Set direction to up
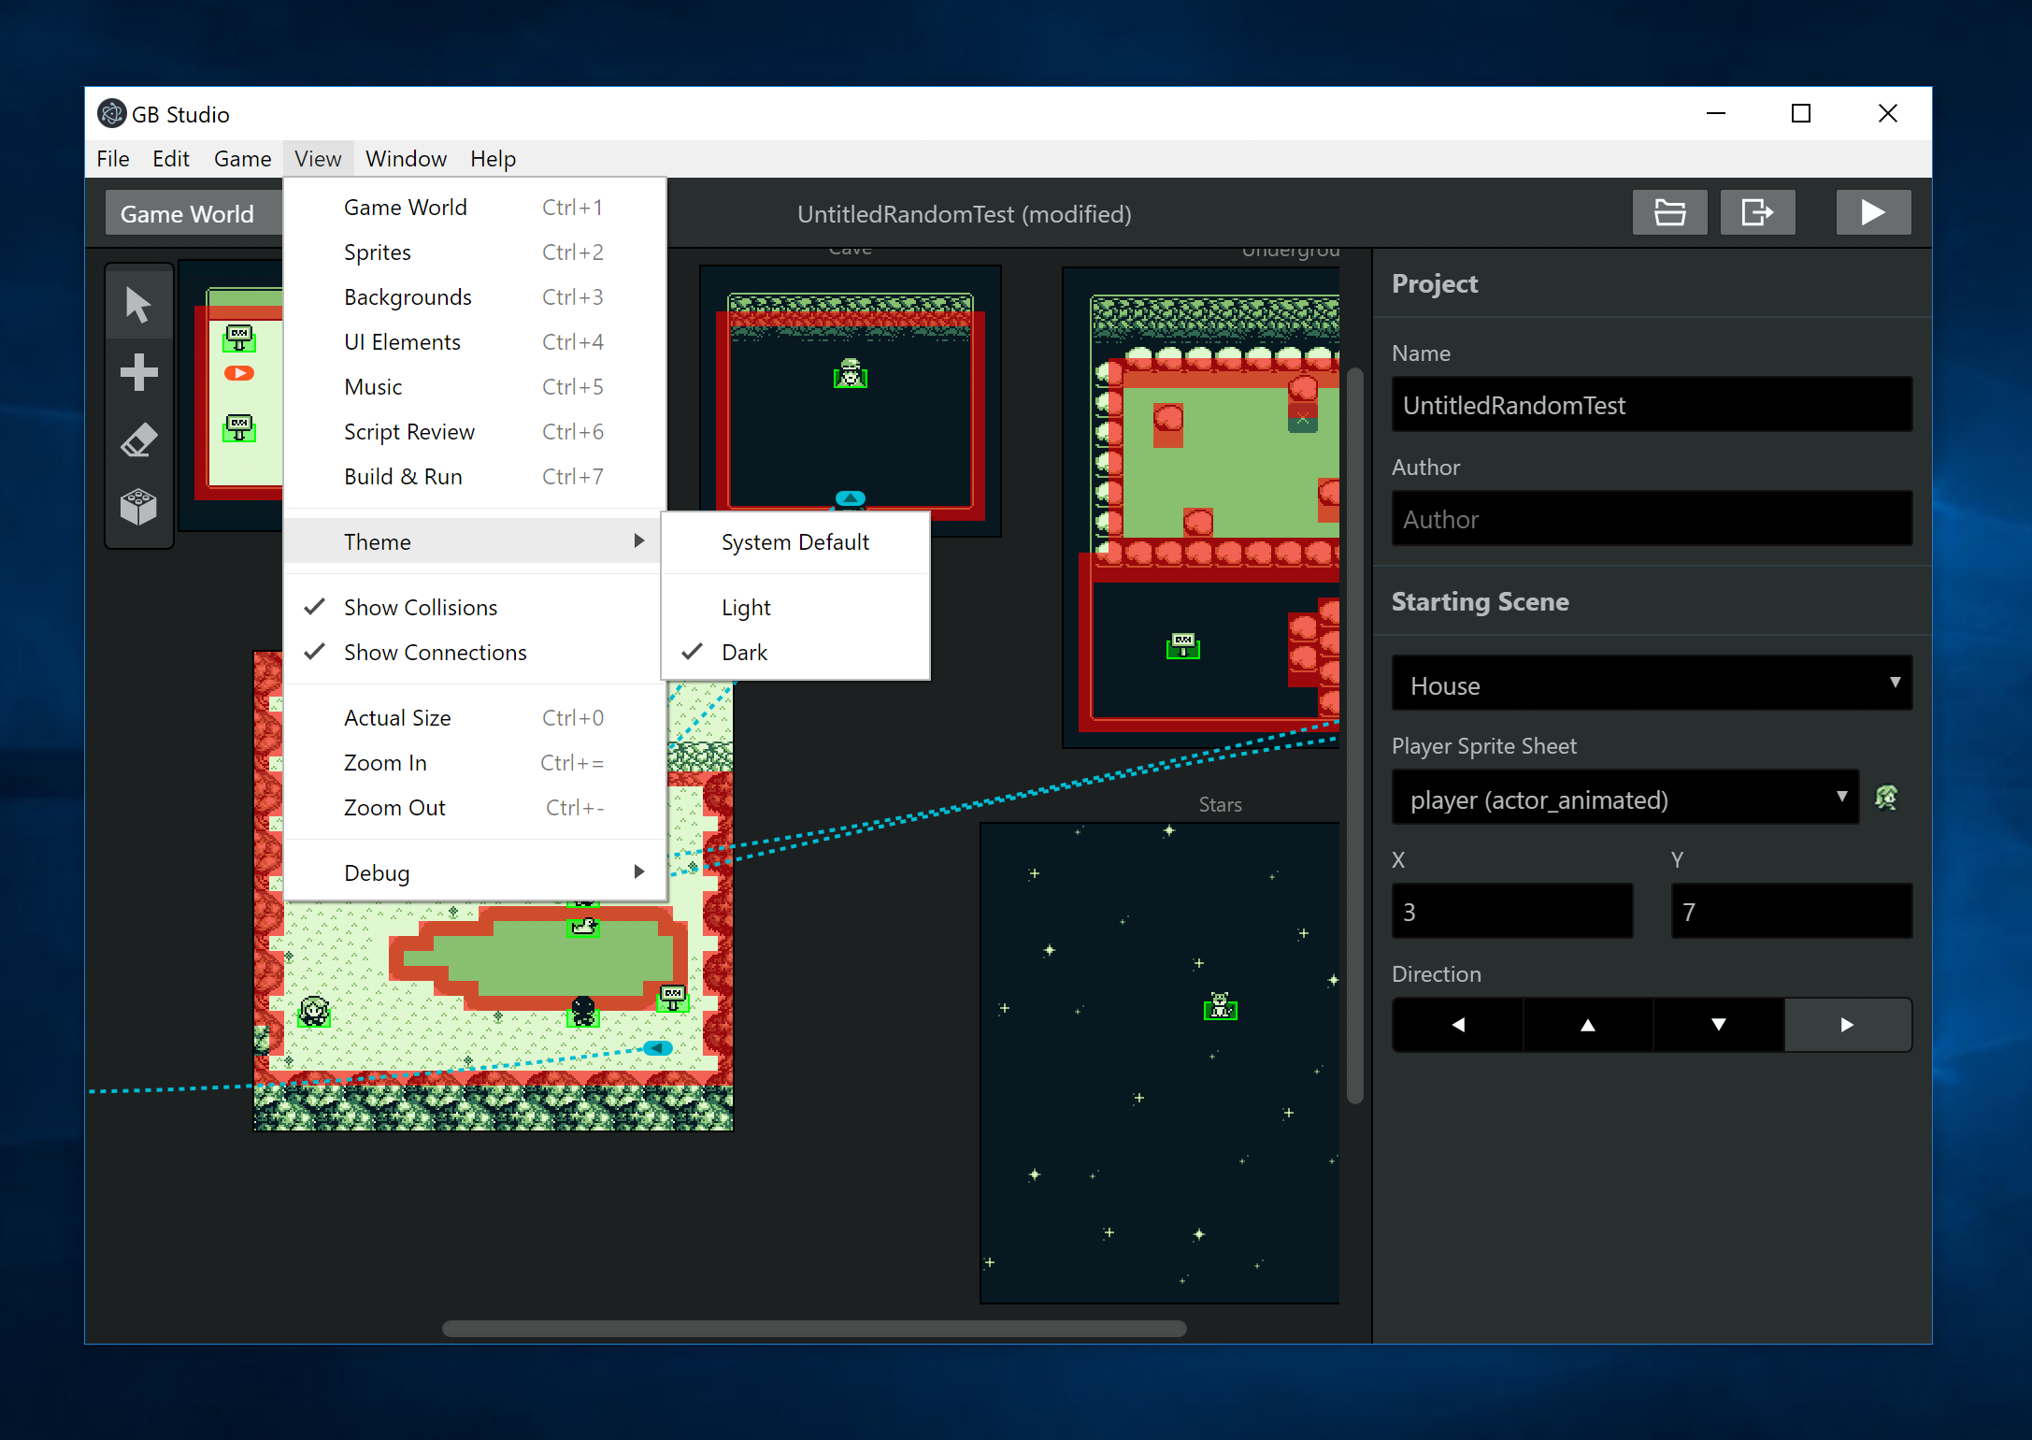This screenshot has height=1440, width=2032. click(1588, 1025)
